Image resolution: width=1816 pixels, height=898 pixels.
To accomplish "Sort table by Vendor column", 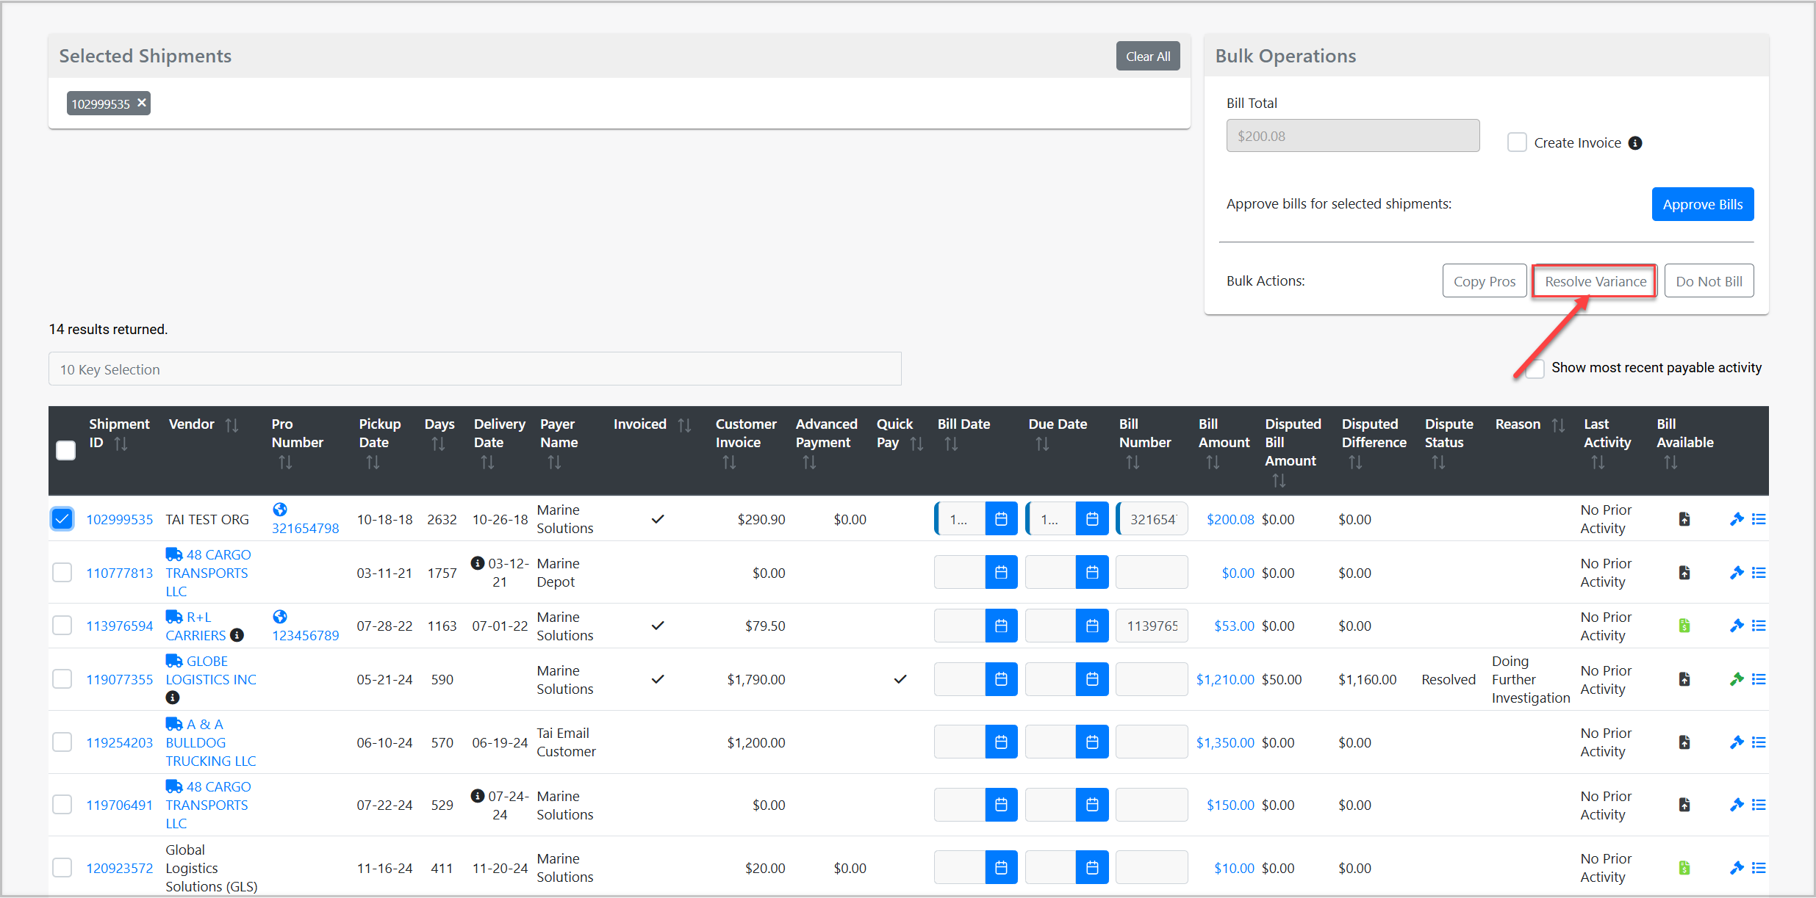I will pyautogui.click(x=232, y=424).
